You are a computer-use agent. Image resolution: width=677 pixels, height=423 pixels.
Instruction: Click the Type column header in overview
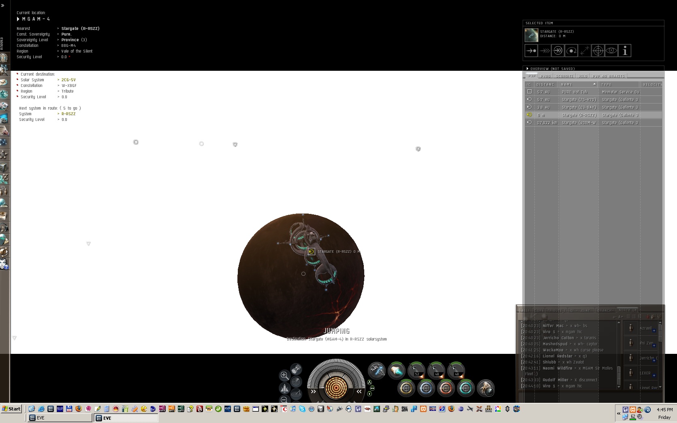[619, 85]
